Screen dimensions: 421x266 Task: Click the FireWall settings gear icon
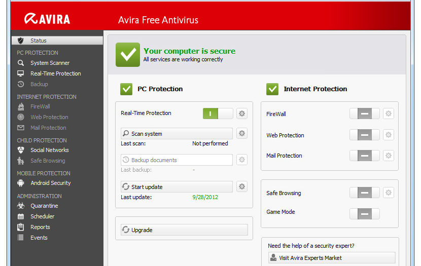[388, 113]
